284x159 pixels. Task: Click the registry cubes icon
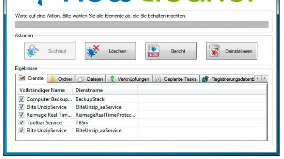[205, 79]
